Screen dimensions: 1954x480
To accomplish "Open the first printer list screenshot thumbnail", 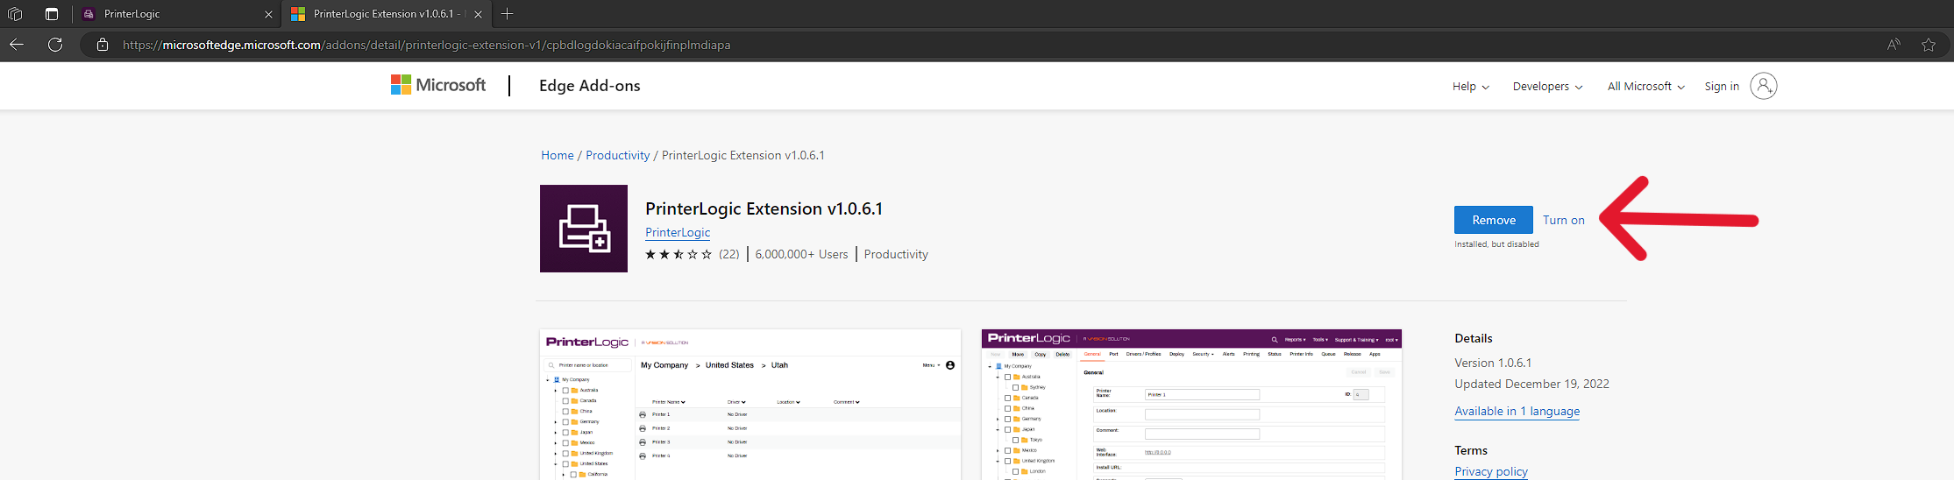I will pyautogui.click(x=750, y=405).
